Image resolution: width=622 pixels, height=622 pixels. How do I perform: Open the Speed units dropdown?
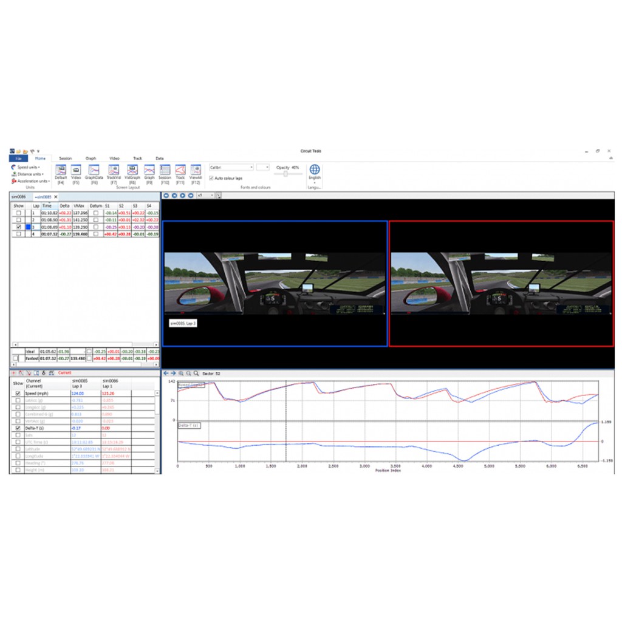point(26,168)
